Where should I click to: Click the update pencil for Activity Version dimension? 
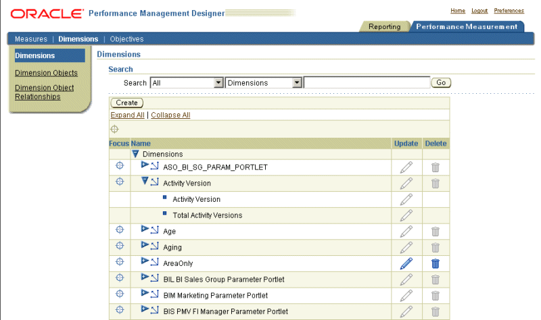click(x=406, y=183)
